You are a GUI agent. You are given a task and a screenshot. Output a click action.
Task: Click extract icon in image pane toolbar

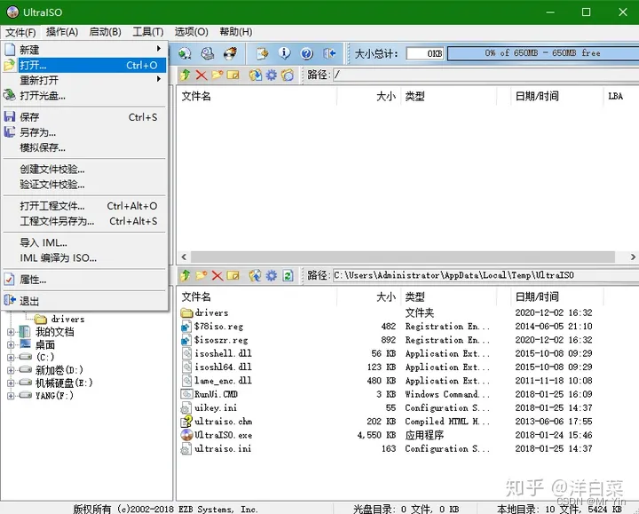point(256,75)
